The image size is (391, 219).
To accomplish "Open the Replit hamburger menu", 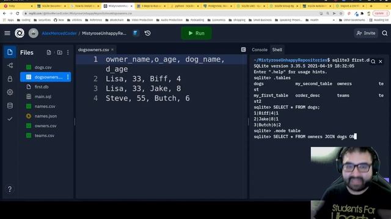I will (7, 33).
